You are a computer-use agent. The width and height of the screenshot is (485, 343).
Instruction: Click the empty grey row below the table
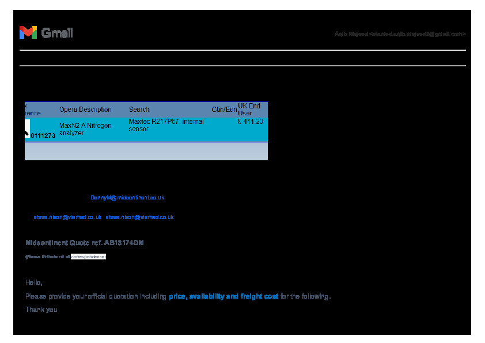pos(146,151)
